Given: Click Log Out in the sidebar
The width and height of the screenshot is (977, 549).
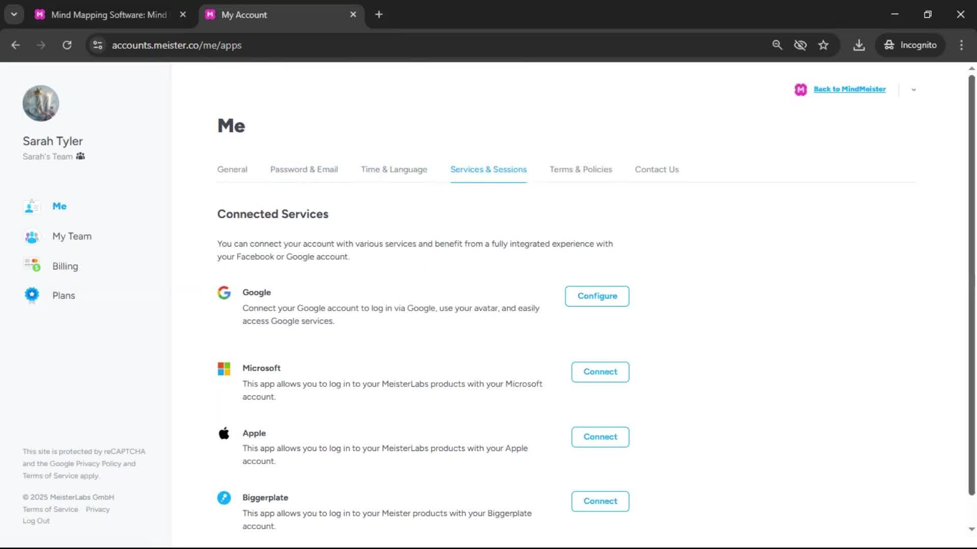Looking at the screenshot, I should point(36,521).
